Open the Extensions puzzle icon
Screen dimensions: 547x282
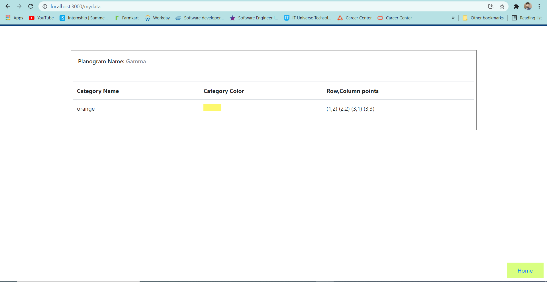[516, 6]
